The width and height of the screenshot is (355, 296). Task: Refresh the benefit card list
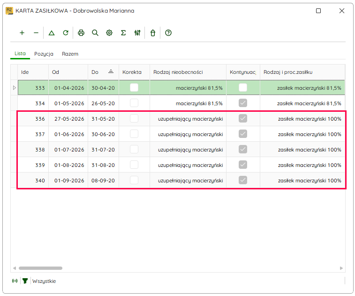click(x=66, y=33)
